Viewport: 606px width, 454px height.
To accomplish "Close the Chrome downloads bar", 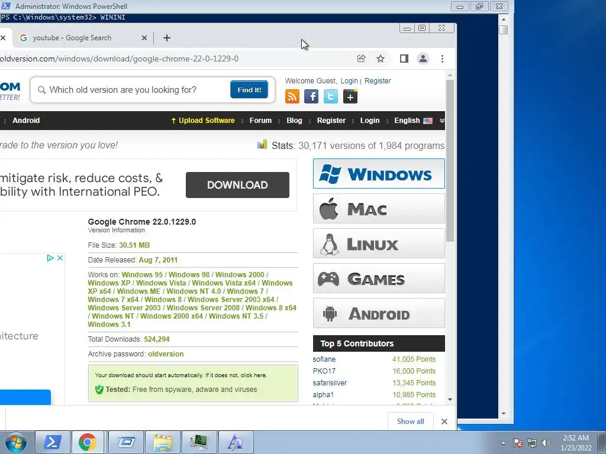I will [444, 421].
